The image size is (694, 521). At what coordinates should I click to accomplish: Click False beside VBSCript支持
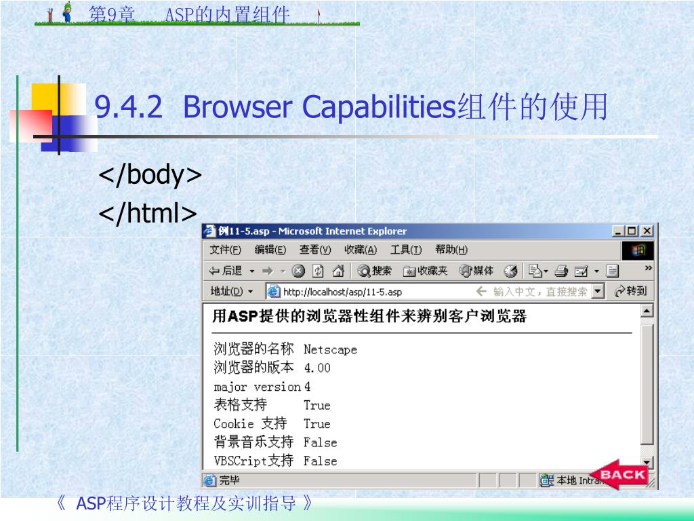(321, 461)
